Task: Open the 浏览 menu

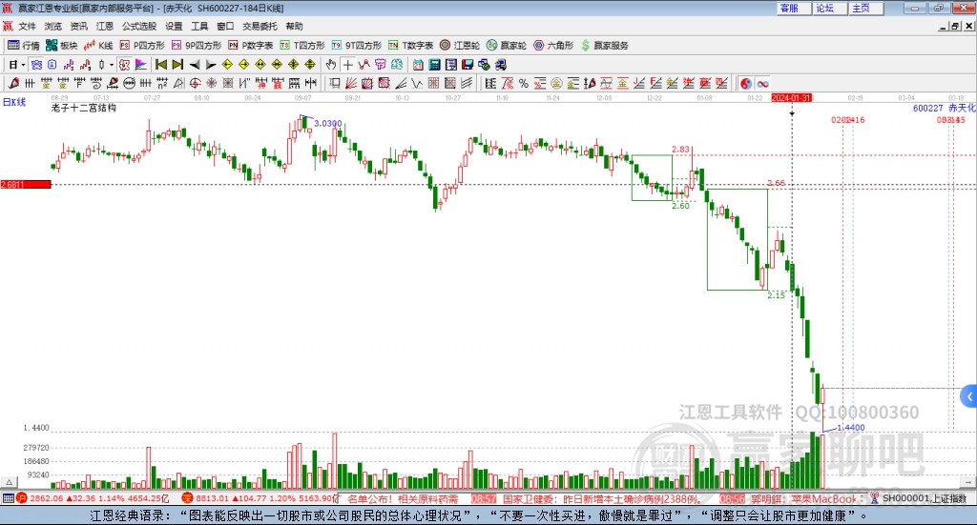Action: 53,26
